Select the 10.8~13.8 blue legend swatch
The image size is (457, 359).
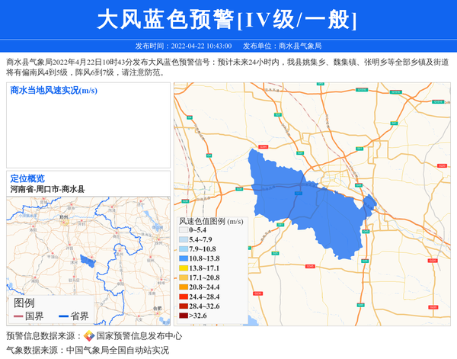coord(184,259)
